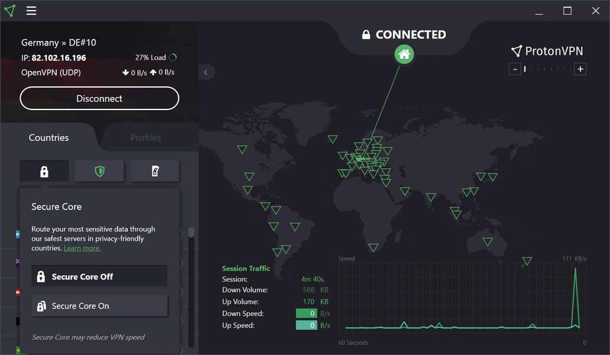Open the Secure Core lock filter

tap(44, 171)
